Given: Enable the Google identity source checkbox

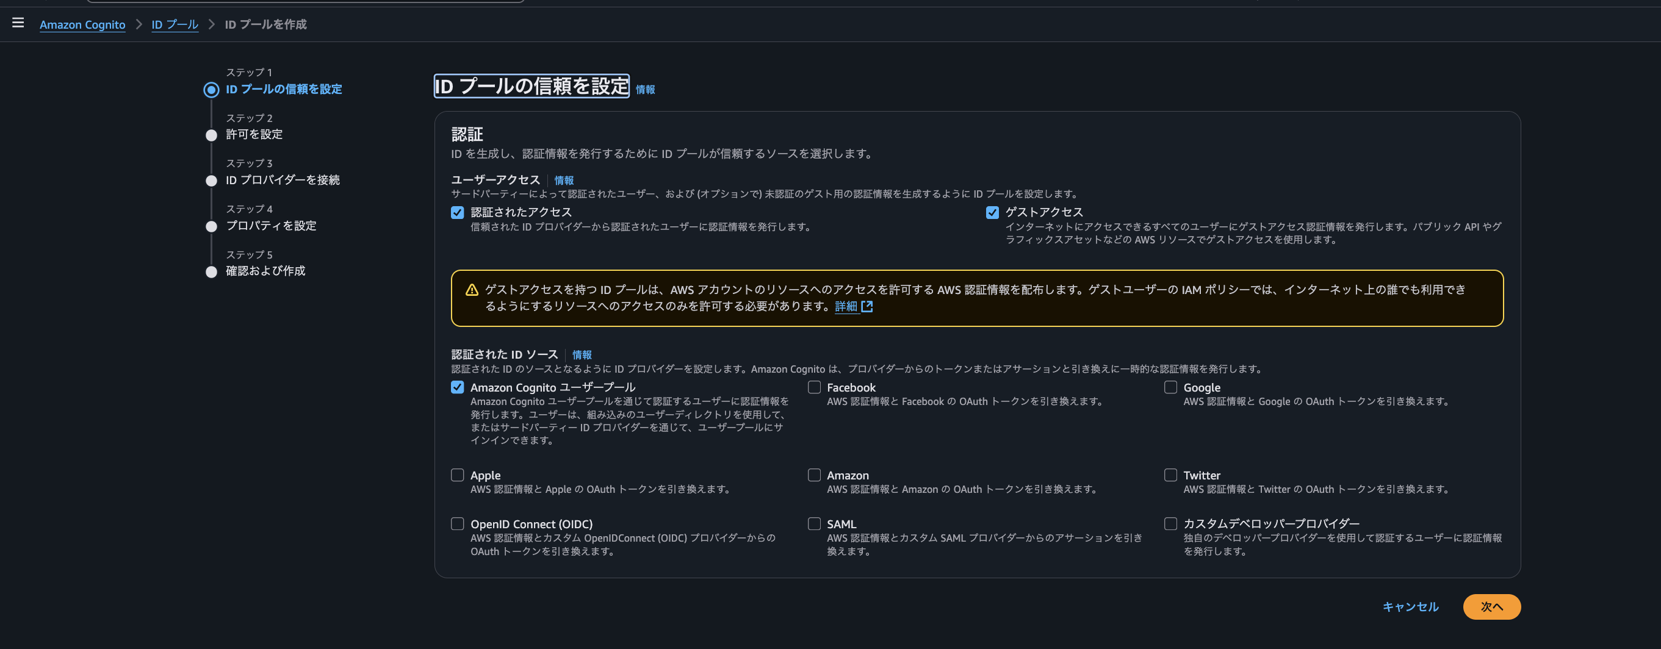Looking at the screenshot, I should click(1170, 387).
